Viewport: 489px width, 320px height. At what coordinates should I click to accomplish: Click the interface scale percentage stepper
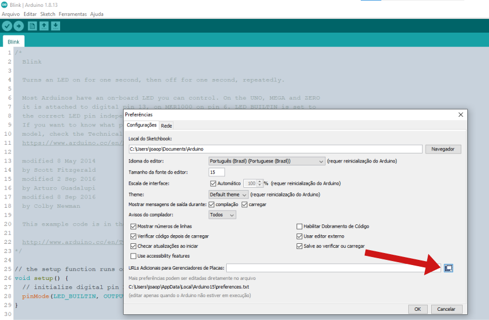coord(259,183)
